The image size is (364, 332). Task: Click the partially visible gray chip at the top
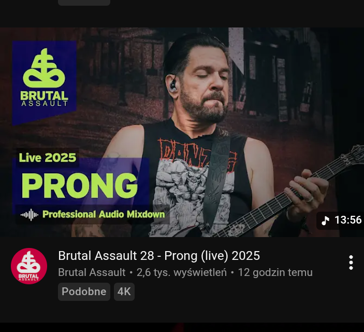[84, 3]
